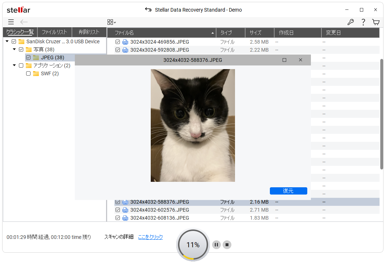Collapse the 写真 (38) tree node

pyautogui.click(x=15, y=49)
